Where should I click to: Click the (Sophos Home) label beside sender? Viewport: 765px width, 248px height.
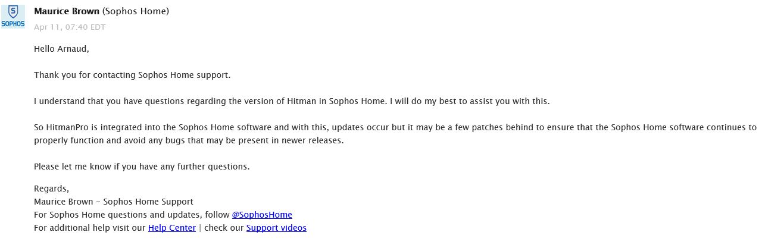point(136,11)
